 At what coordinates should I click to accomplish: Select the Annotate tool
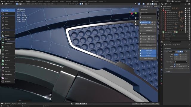pos(8,32)
